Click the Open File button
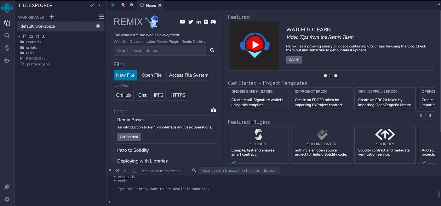This screenshot has width=441, height=206. 152,75
